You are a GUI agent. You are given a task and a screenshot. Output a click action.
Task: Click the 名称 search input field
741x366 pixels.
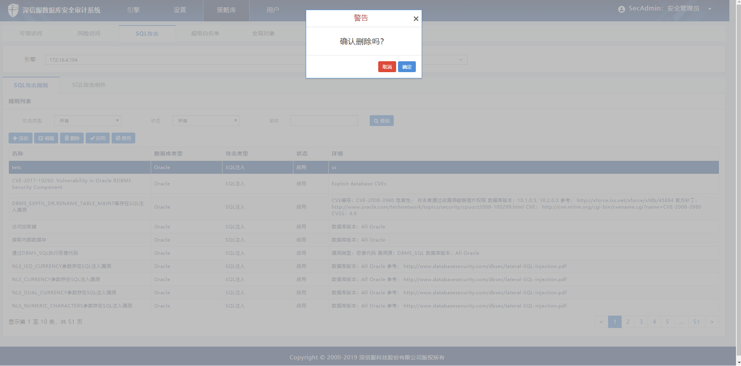(324, 121)
